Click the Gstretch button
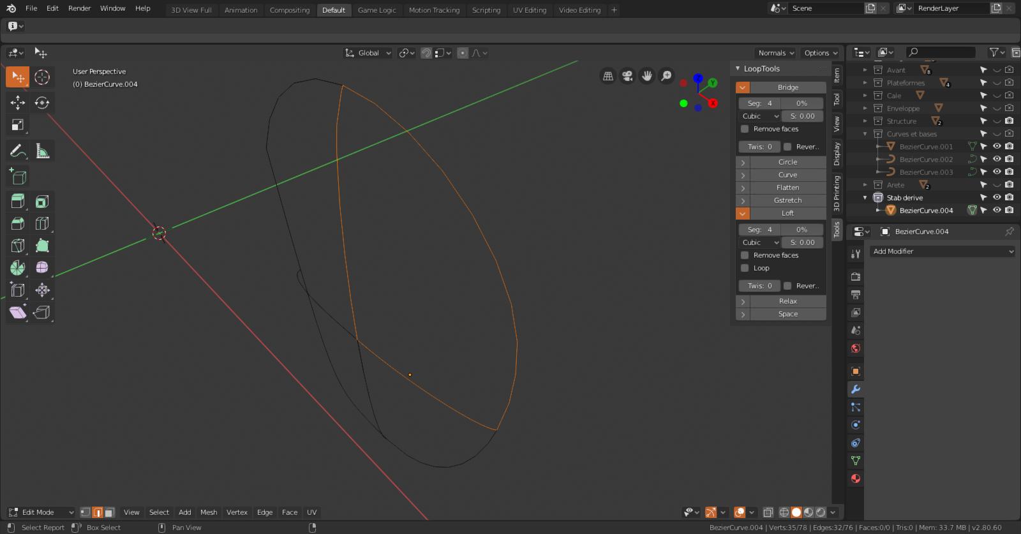The height and width of the screenshot is (534, 1021). tap(788, 200)
